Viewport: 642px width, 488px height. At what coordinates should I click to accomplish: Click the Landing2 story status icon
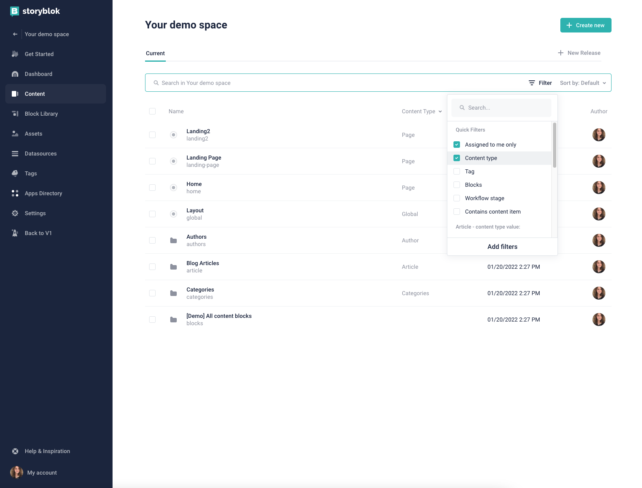point(174,135)
